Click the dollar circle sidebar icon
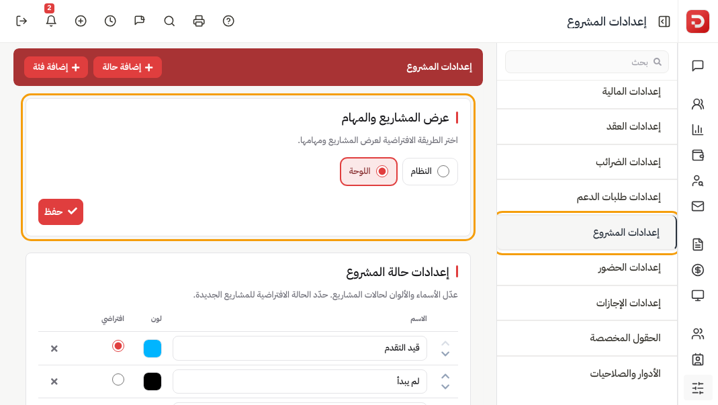 [x=697, y=270]
